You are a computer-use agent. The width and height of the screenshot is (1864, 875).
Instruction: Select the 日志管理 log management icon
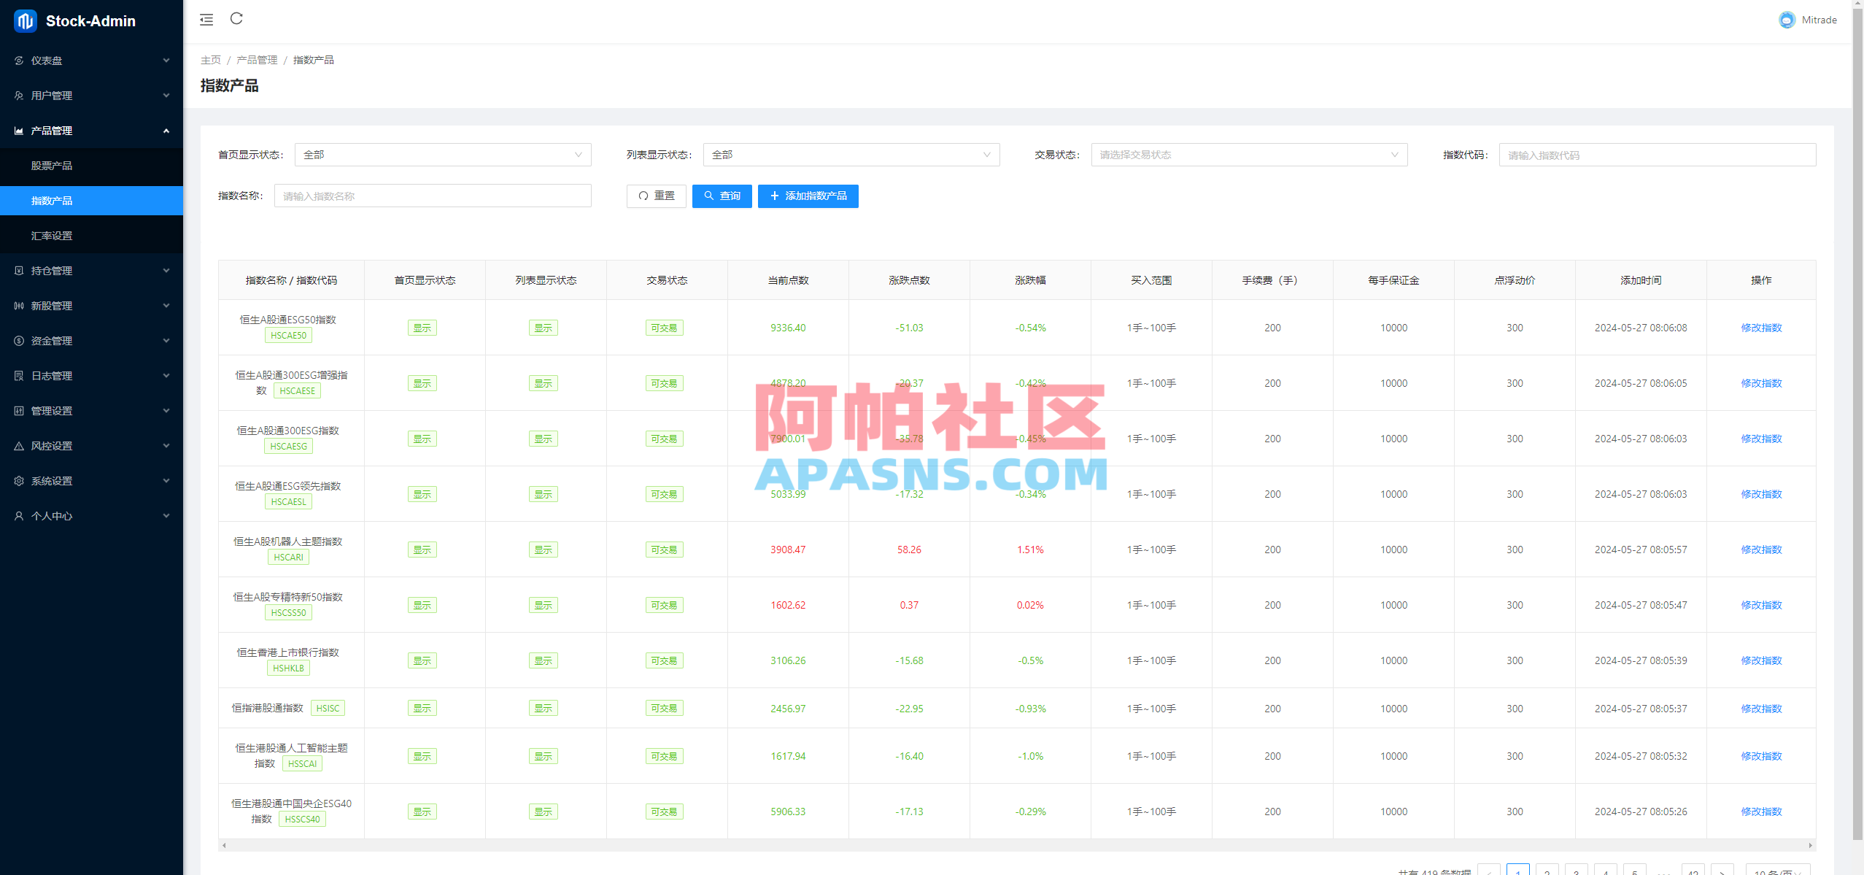(x=18, y=375)
